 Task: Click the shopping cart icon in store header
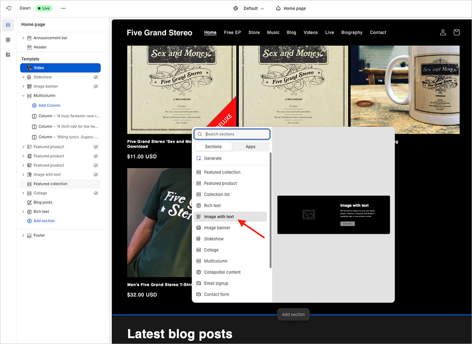pyautogui.click(x=456, y=33)
